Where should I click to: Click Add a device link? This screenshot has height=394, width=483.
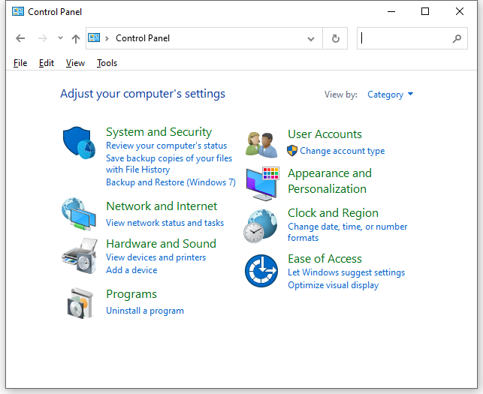coord(131,270)
